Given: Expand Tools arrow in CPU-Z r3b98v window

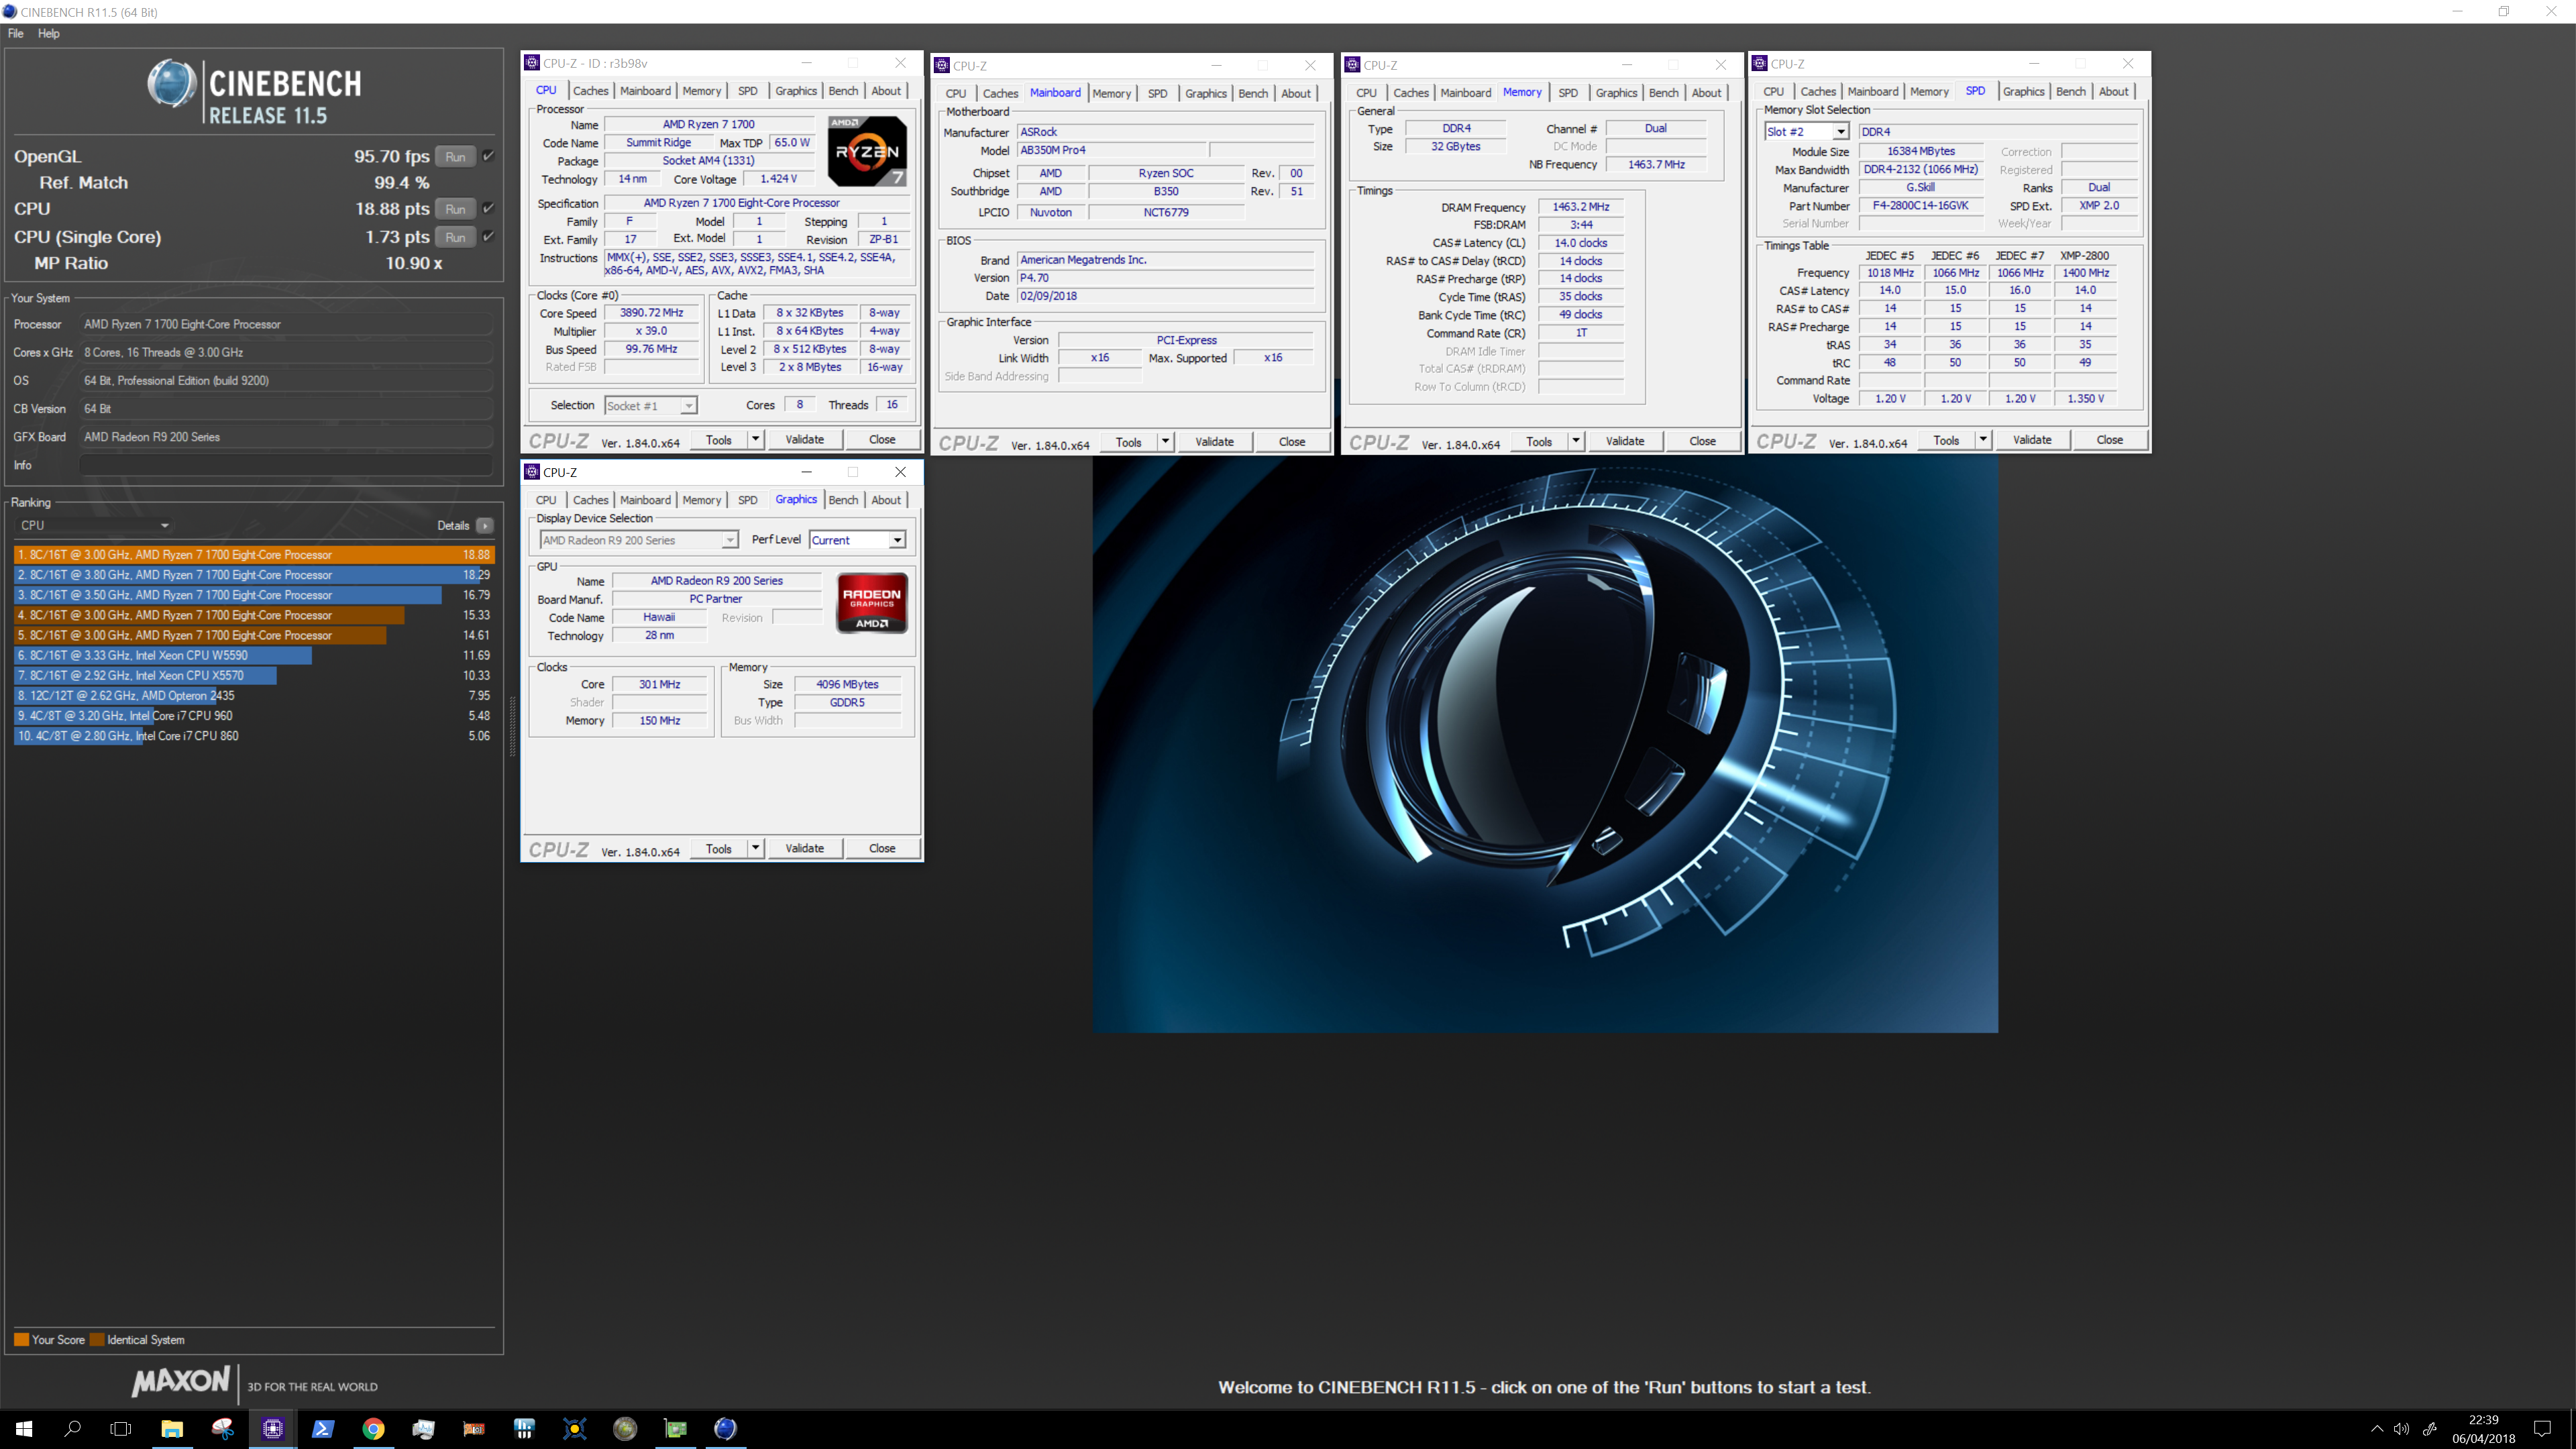Looking at the screenshot, I should point(755,439).
